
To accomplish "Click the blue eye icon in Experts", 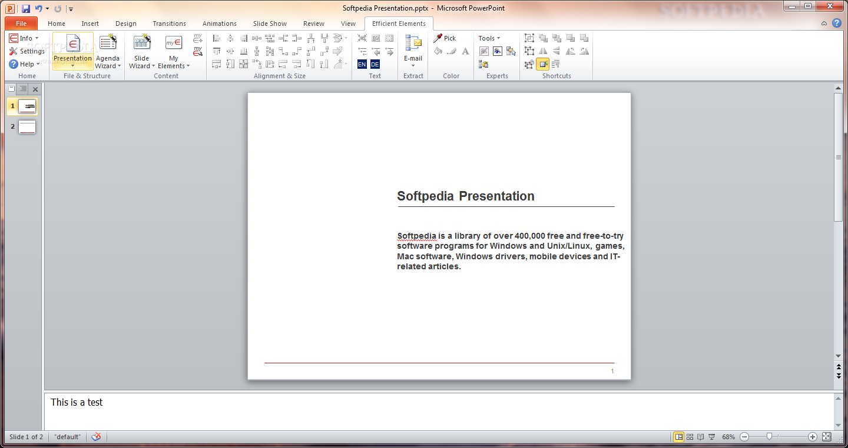I will pos(498,51).
